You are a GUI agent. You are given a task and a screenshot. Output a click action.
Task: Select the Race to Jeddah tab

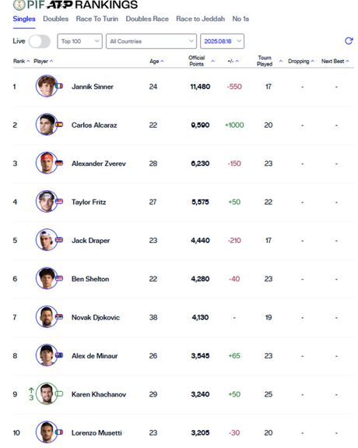tap(201, 19)
